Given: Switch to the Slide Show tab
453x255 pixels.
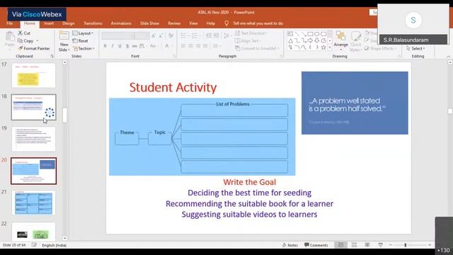Looking at the screenshot, I should tap(149, 23).
